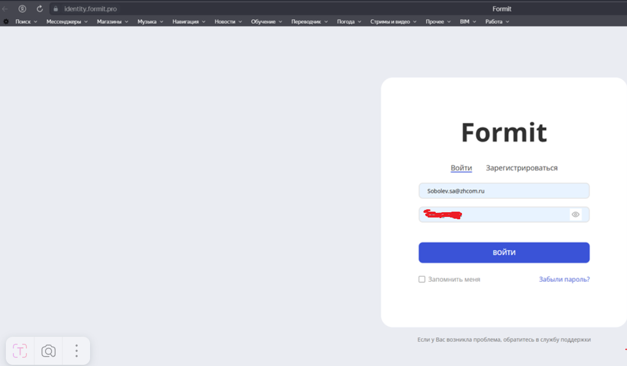Click the blue ВОЙТИ button
627x366 pixels.
coord(504,253)
